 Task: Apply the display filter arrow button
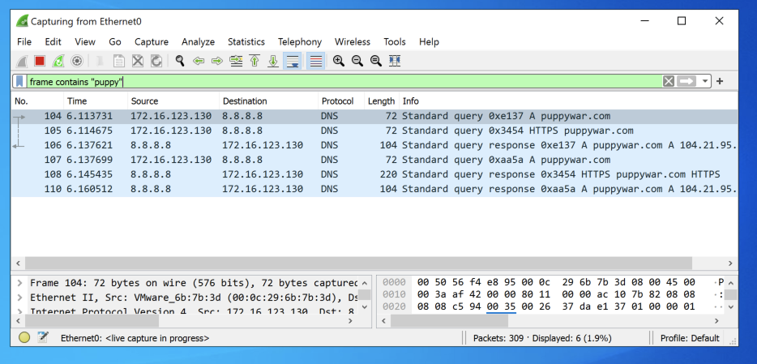(686, 82)
